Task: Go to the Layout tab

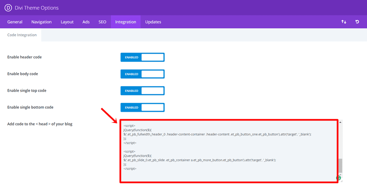Action: pyautogui.click(x=67, y=22)
